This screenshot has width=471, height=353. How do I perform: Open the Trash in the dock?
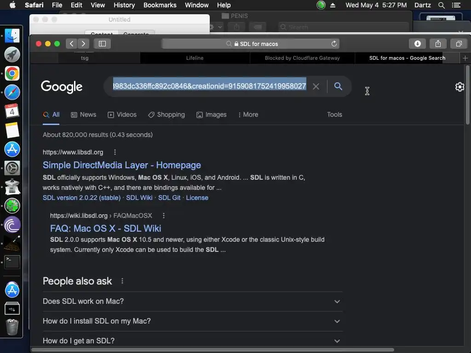(x=12, y=327)
